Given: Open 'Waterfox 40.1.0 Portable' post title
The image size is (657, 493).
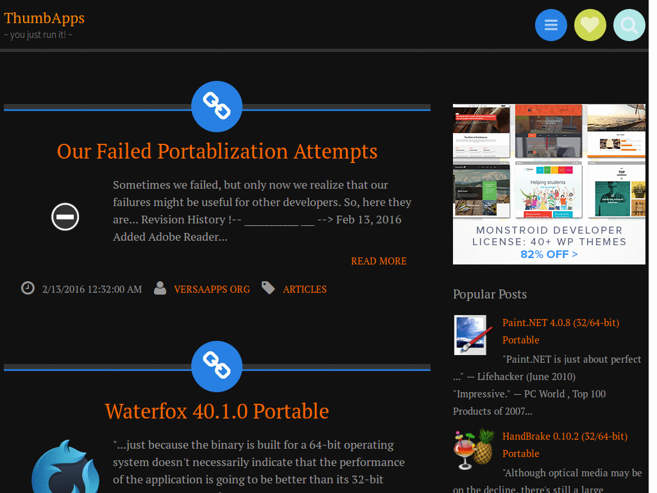Looking at the screenshot, I should [217, 411].
